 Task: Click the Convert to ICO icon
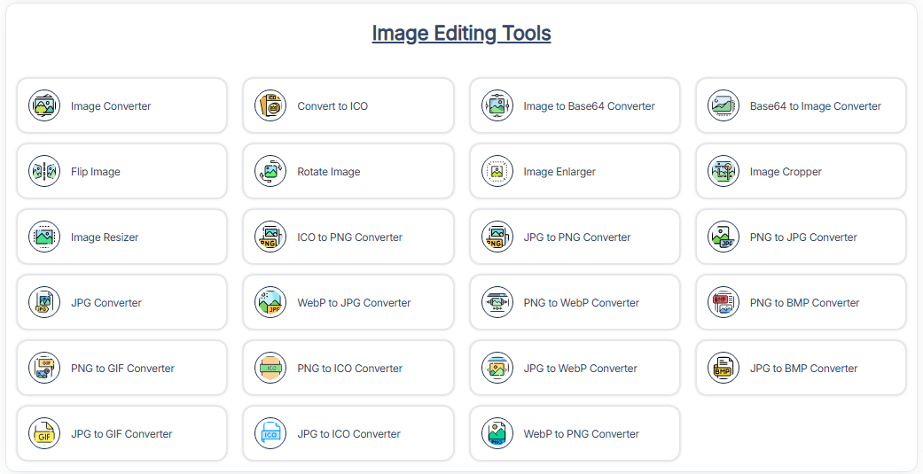(x=270, y=105)
